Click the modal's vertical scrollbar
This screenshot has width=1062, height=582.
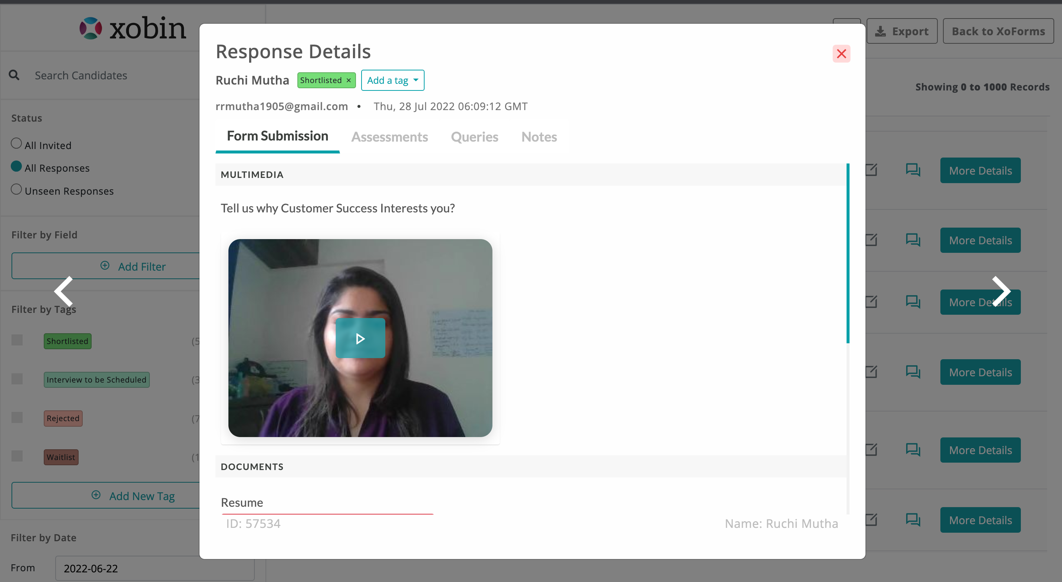point(848,254)
